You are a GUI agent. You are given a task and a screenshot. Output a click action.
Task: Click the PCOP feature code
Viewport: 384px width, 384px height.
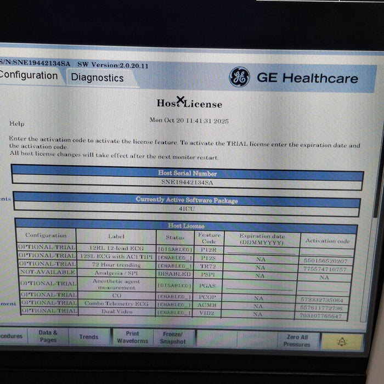point(207,297)
